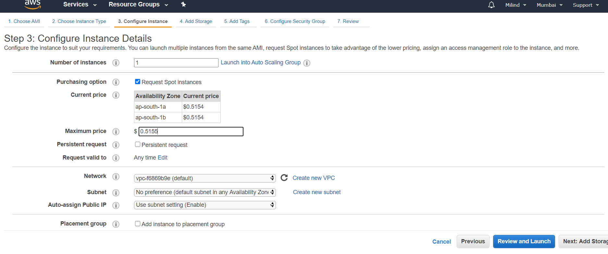Click Review and Launch button
This screenshot has width=608, height=254.
pos(524,241)
